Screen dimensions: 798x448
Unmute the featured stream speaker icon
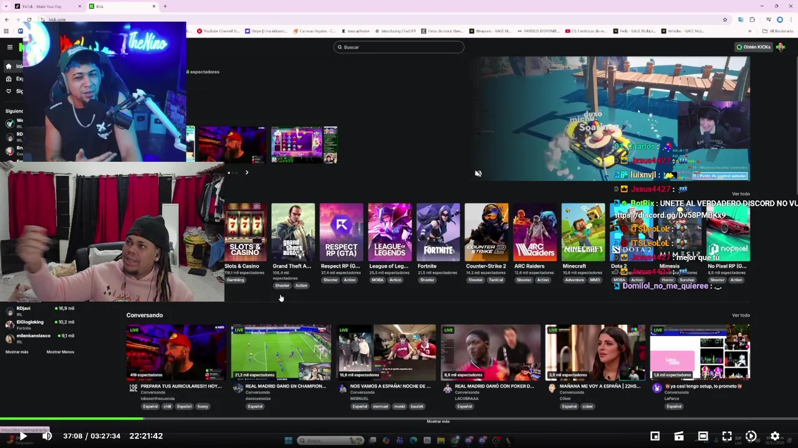(478, 174)
